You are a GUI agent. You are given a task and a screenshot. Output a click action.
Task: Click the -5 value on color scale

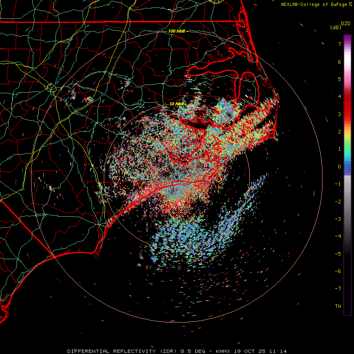click(x=338, y=254)
